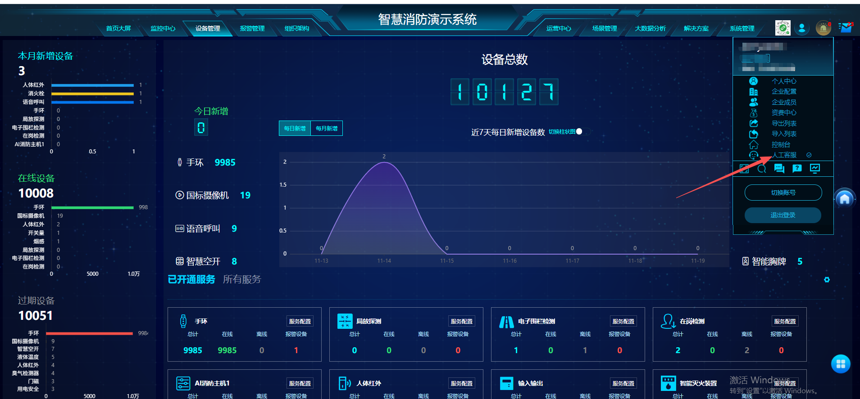Open the QR code thumbnail
The height and width of the screenshot is (399, 860).
[x=783, y=28]
